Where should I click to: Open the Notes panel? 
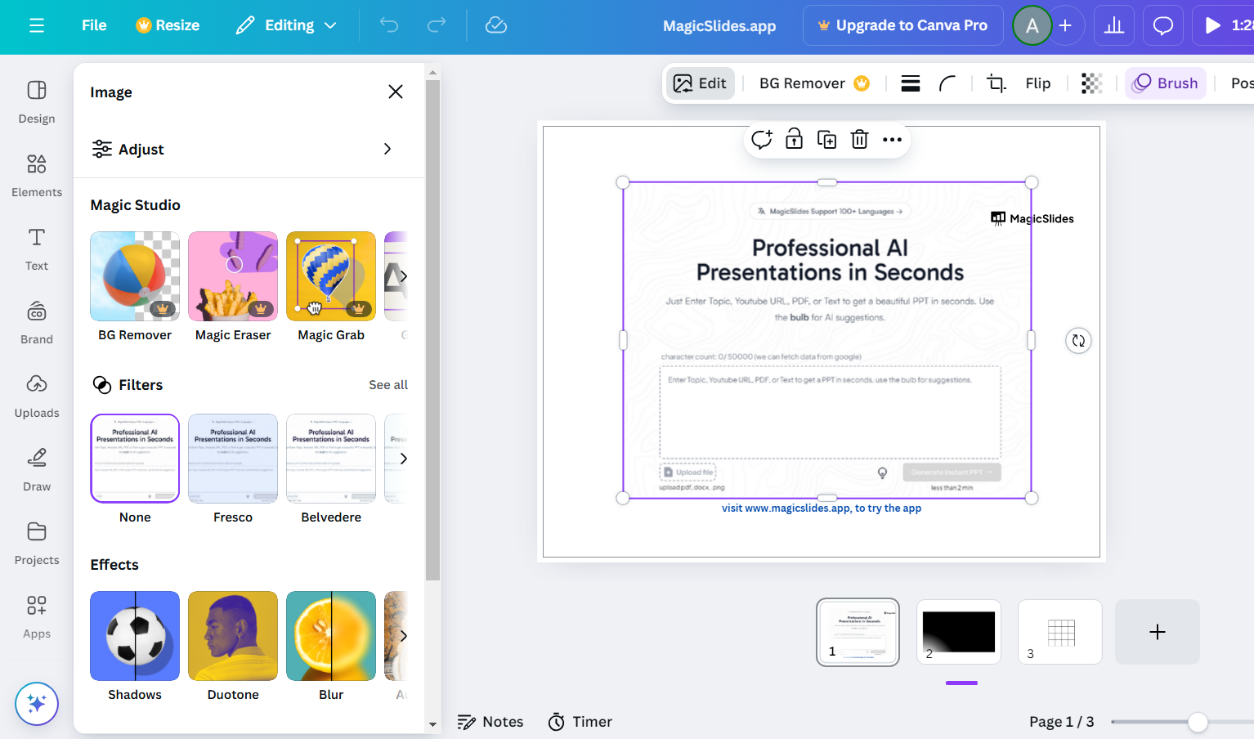coord(490,722)
